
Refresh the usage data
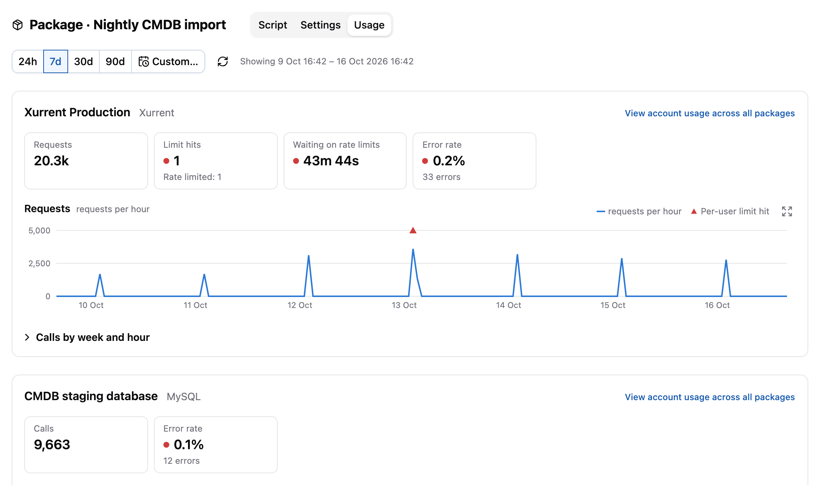click(223, 61)
